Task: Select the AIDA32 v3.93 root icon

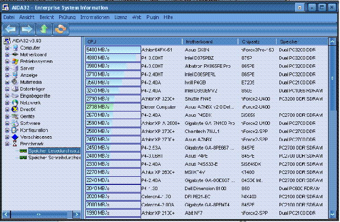Action: pyautogui.click(x=7, y=40)
